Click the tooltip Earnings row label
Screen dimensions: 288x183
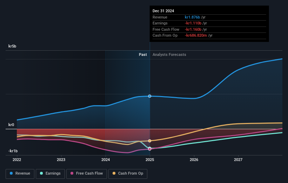pyautogui.click(x=160, y=23)
